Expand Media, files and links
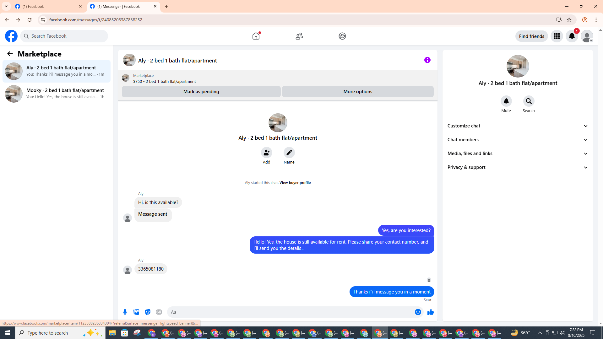 tap(518, 153)
